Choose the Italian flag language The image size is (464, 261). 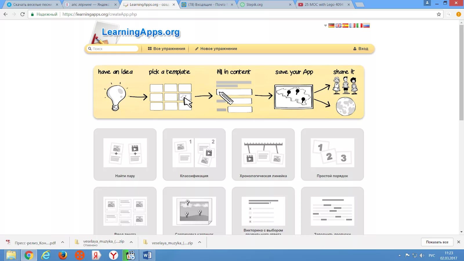(359, 26)
